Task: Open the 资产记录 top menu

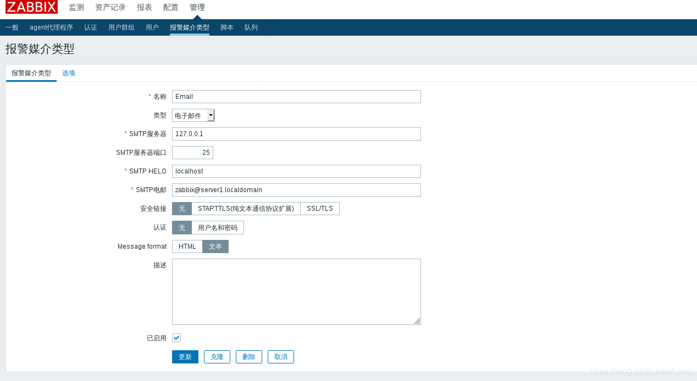Action: (x=110, y=7)
